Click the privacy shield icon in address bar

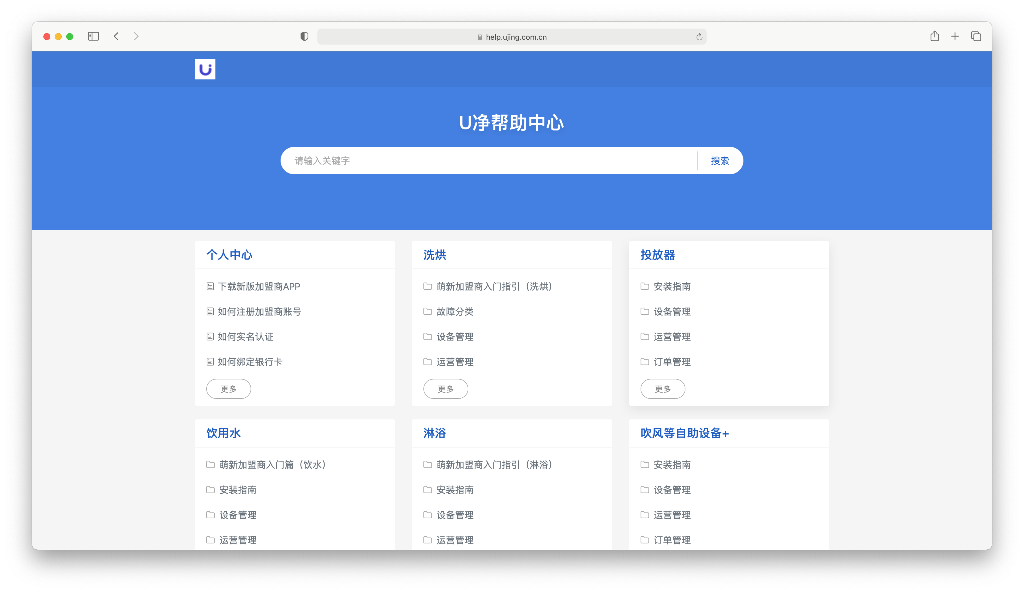click(x=304, y=36)
